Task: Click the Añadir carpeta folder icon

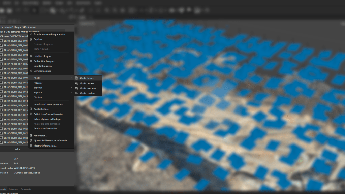Action: 77,83
